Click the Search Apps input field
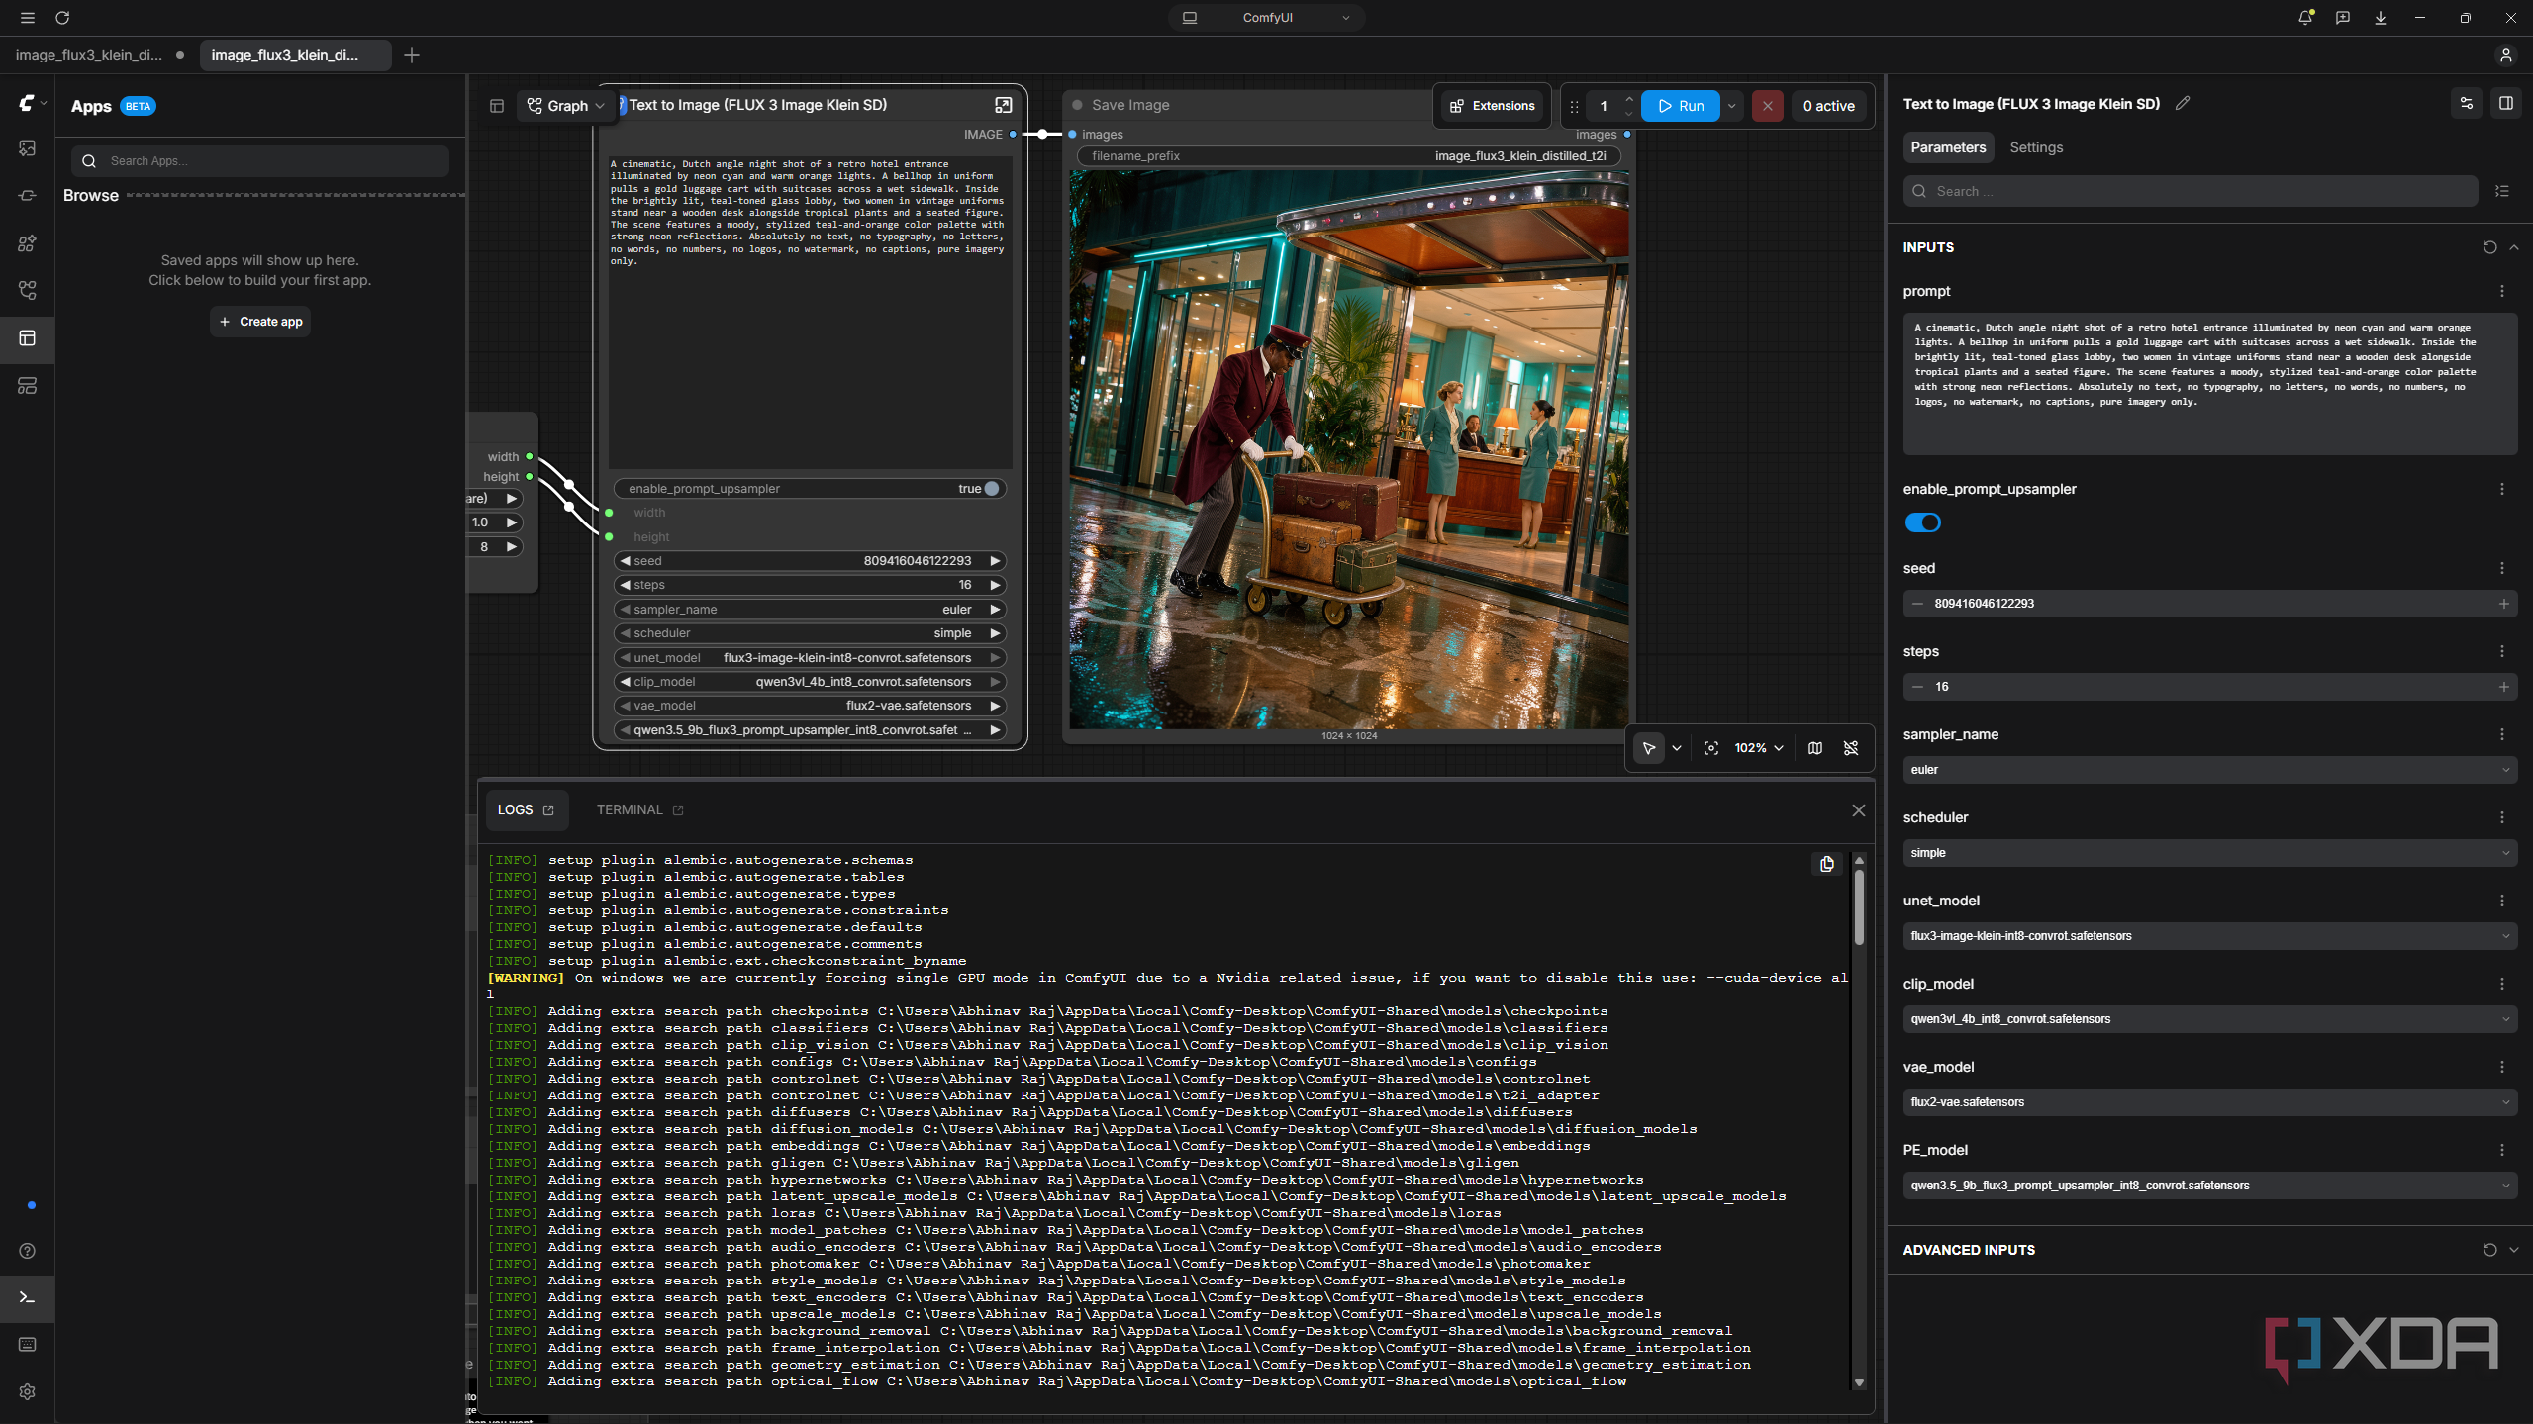 [x=260, y=161]
